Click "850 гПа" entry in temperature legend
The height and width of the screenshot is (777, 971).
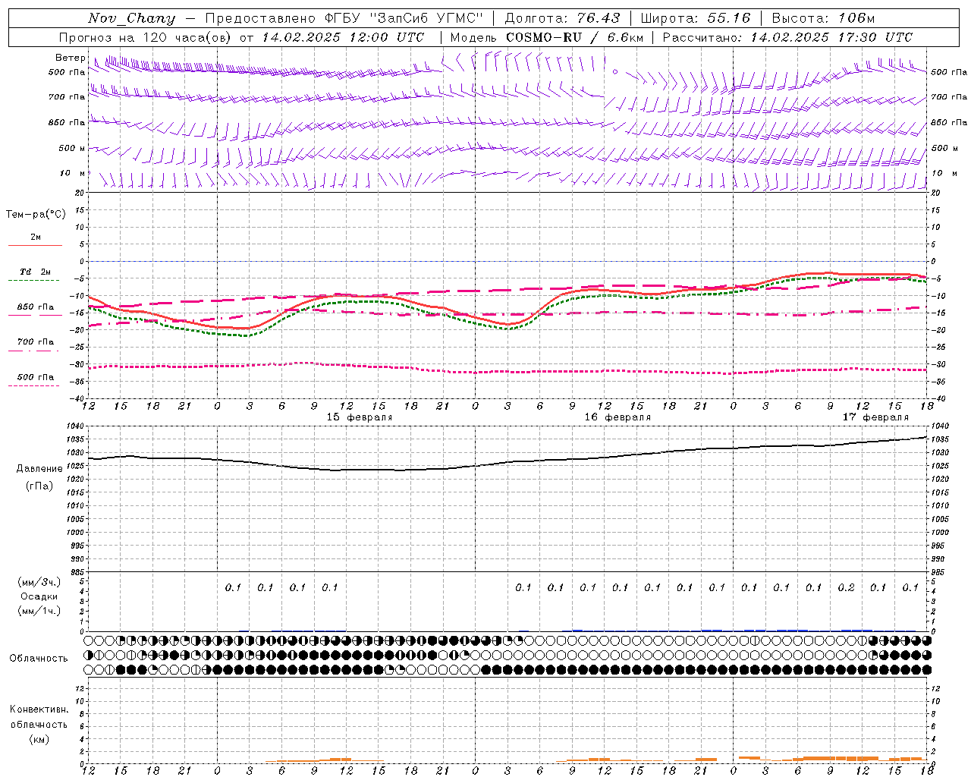[x=36, y=307]
